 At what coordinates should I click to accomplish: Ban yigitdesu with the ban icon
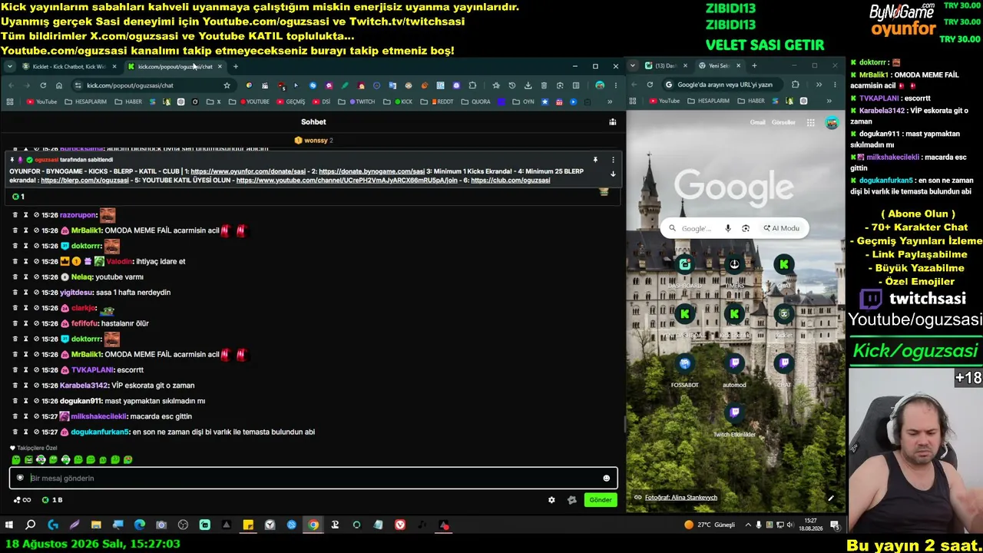coord(36,293)
